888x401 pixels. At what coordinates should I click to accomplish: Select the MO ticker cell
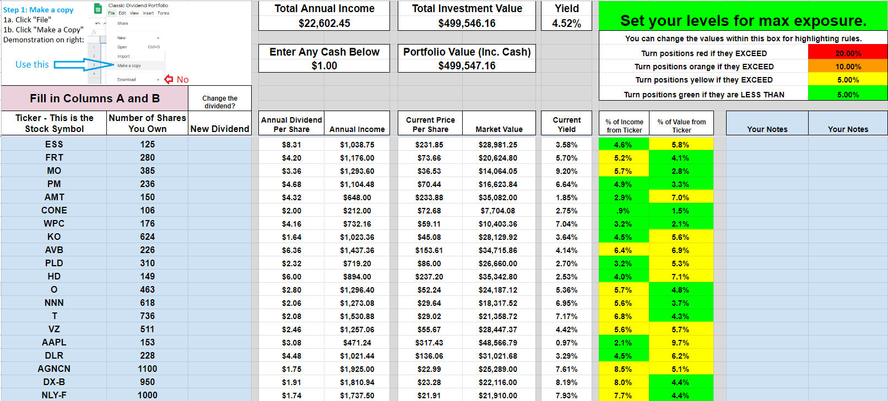coord(54,171)
